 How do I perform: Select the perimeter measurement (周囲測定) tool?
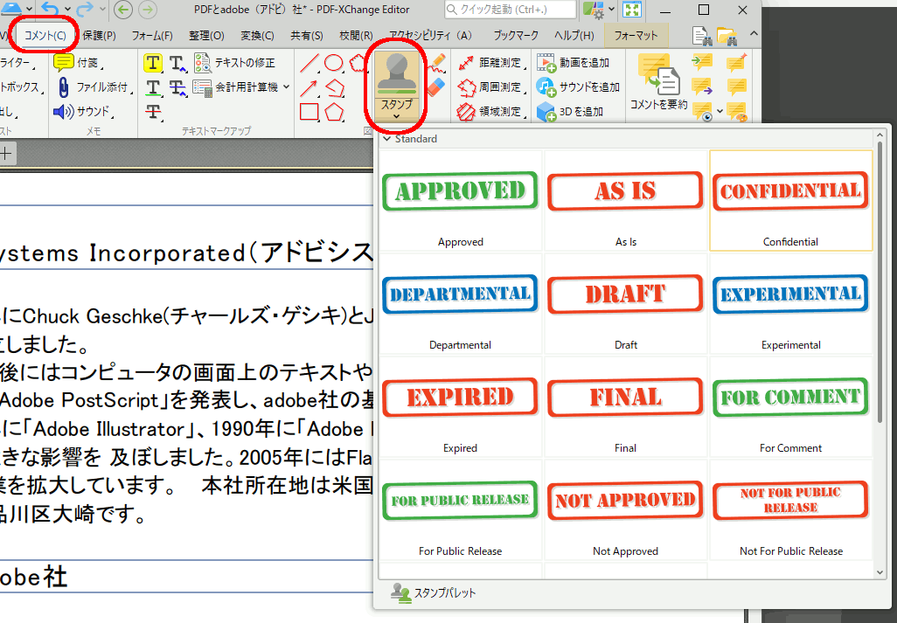[x=491, y=87]
